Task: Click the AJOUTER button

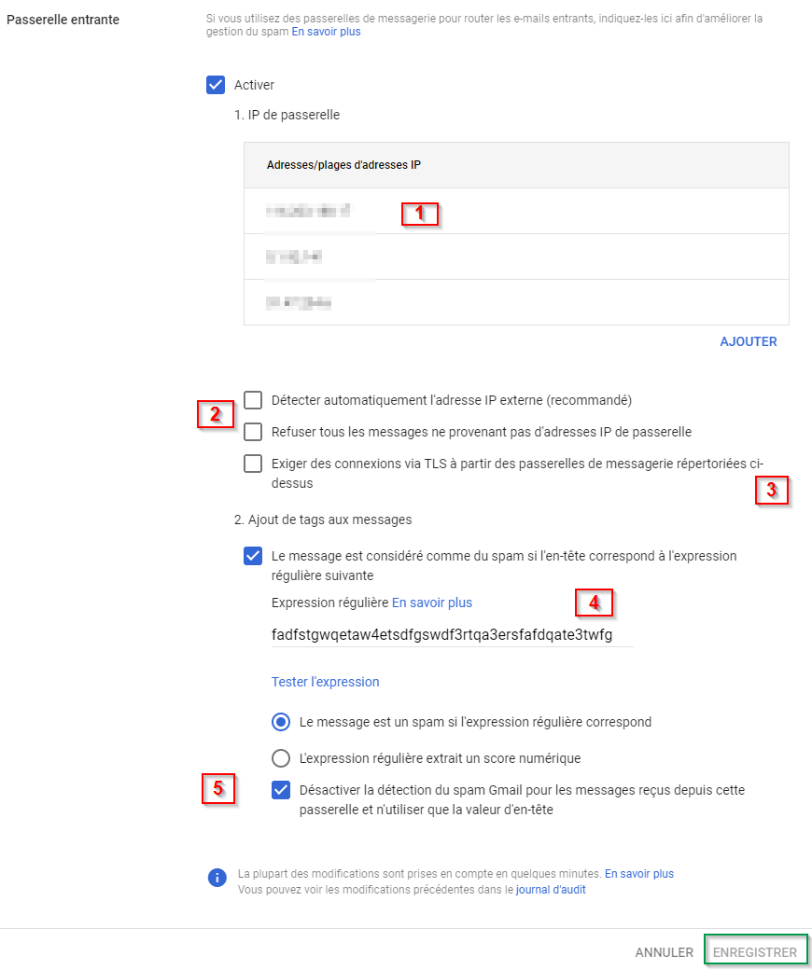Action: click(749, 341)
